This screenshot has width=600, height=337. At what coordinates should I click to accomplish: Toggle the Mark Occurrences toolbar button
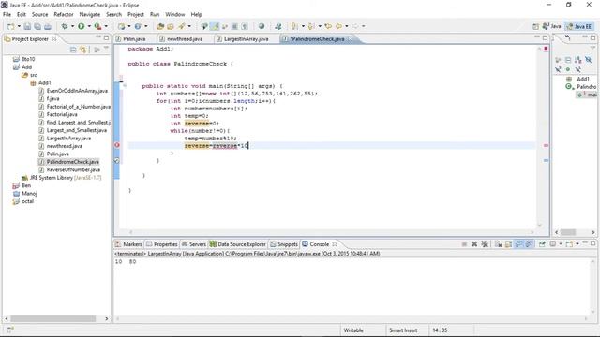pos(216,26)
